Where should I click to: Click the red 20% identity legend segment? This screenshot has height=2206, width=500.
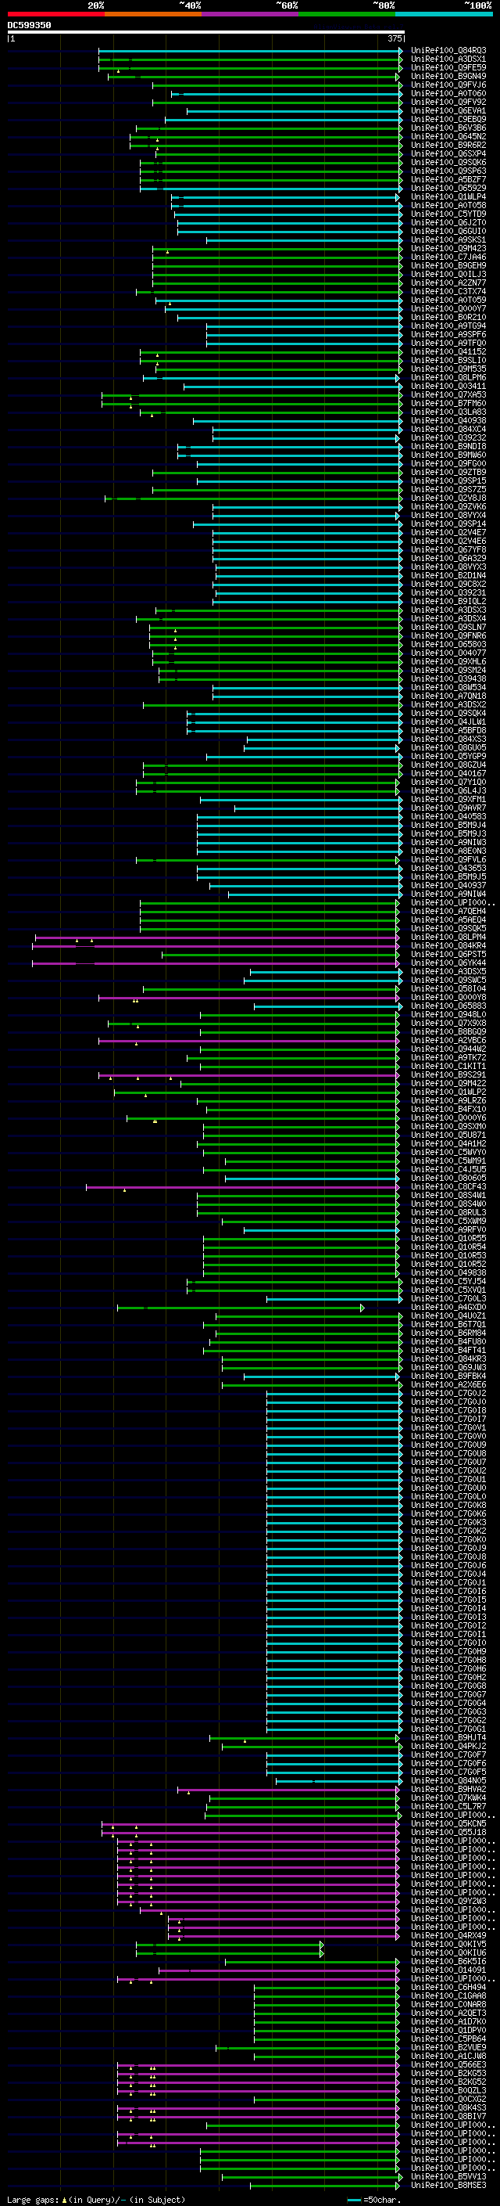tap(55, 14)
